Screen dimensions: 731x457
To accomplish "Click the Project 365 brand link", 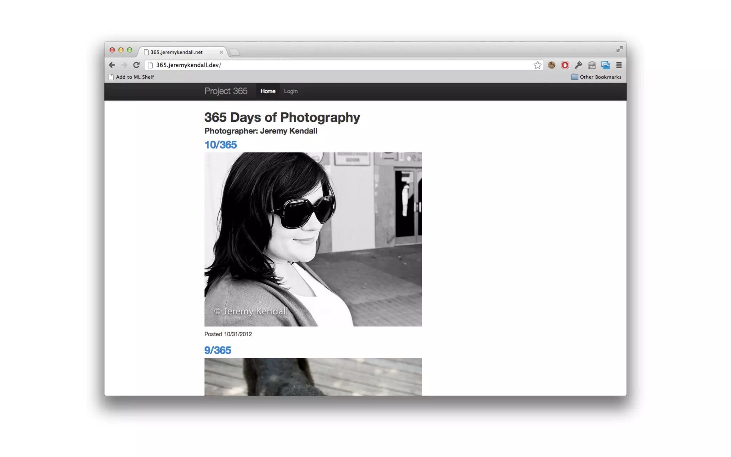I will (226, 91).
